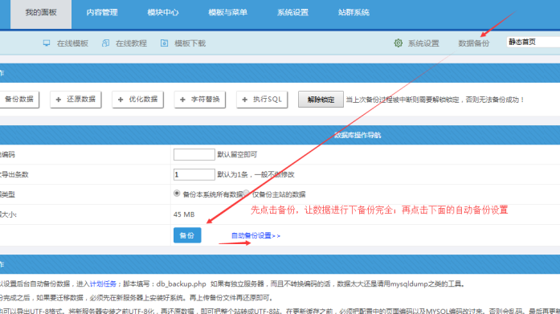Click the export count field containing 1

[x=194, y=174]
